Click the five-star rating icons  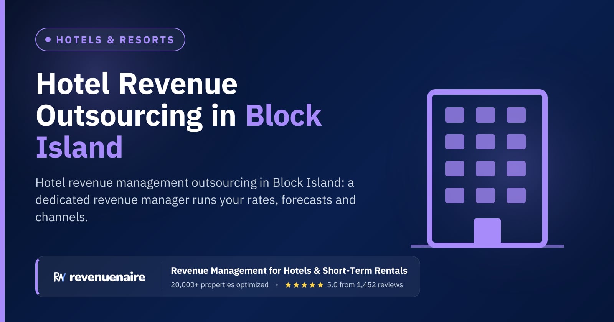pyautogui.click(x=304, y=285)
